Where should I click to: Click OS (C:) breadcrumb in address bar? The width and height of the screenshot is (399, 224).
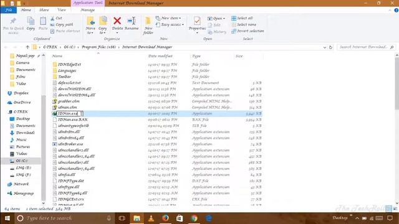[69, 47]
